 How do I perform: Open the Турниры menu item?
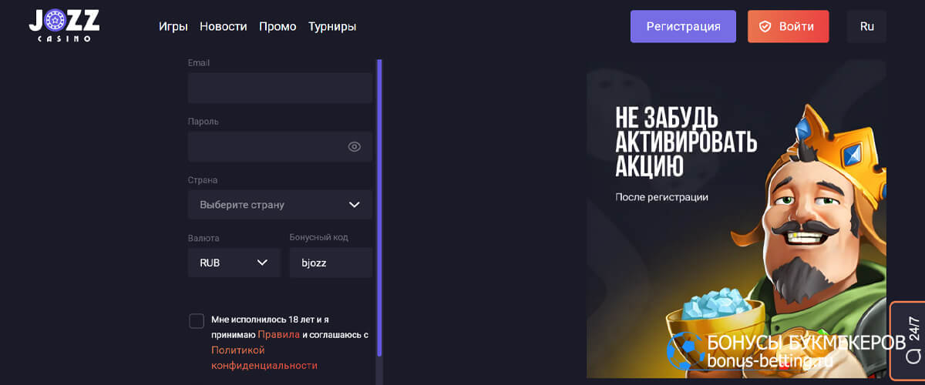point(332,26)
